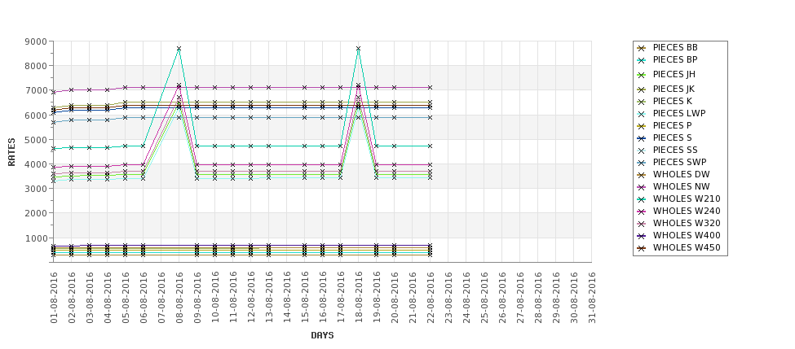Image resolution: width=795 pixels, height=349 pixels.
Task: Click the 12-08-2016 date label
Action: 251,298
